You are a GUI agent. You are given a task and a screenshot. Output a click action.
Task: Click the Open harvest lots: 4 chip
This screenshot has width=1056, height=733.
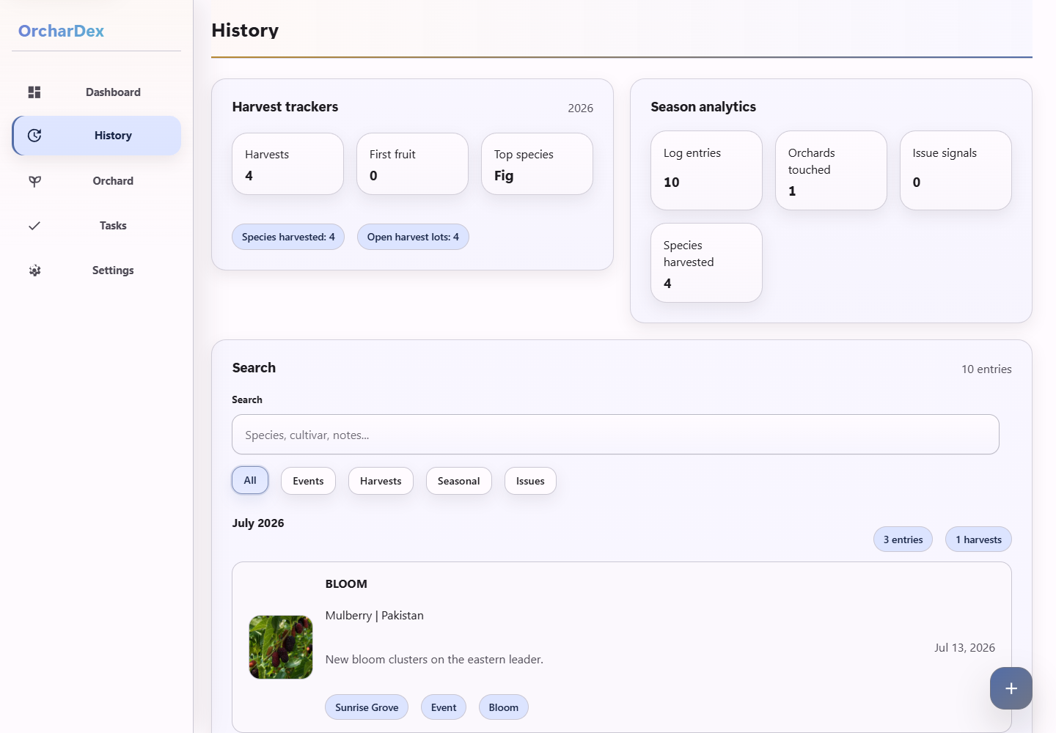(413, 237)
